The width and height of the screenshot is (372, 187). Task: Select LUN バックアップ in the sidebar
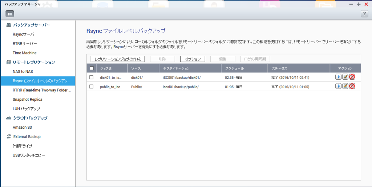pos(26,109)
